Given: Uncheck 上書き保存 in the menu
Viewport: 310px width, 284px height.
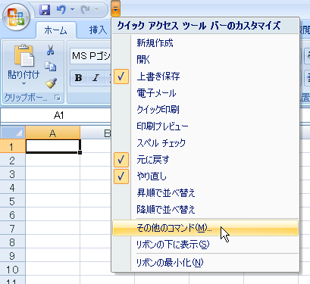Looking at the screenshot, I should coord(205,76).
